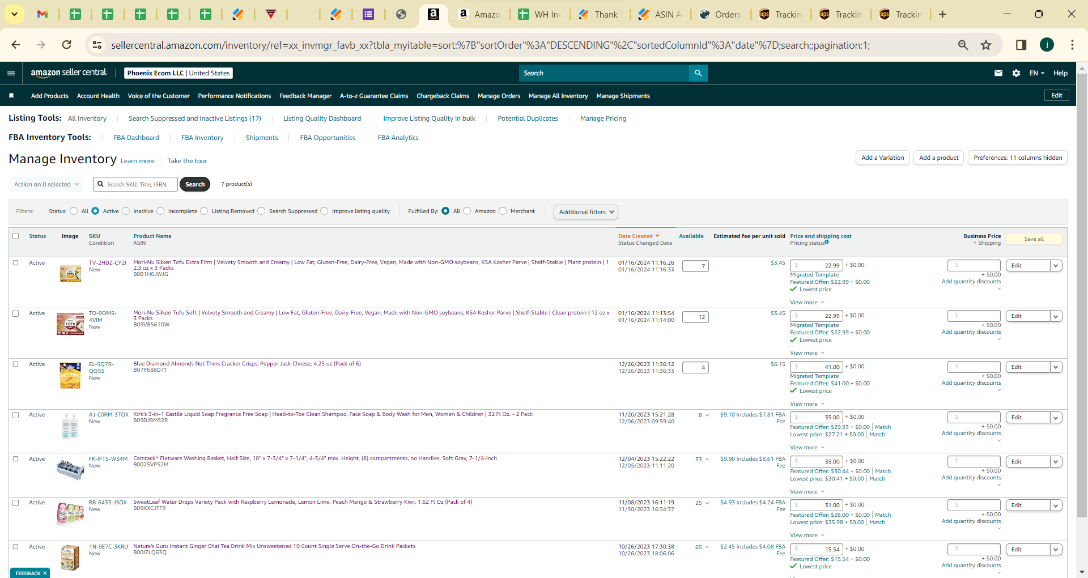This screenshot has height=578, width=1088.
Task: Click the magnifier search button in header
Action: coord(698,73)
